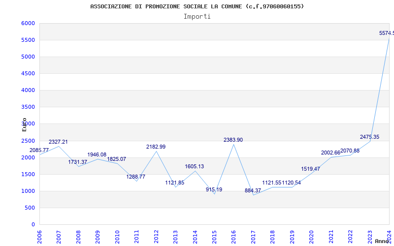This screenshot has width=394, height=246.
Task: Click the 2013 data label 1121.85
Action: point(175,183)
